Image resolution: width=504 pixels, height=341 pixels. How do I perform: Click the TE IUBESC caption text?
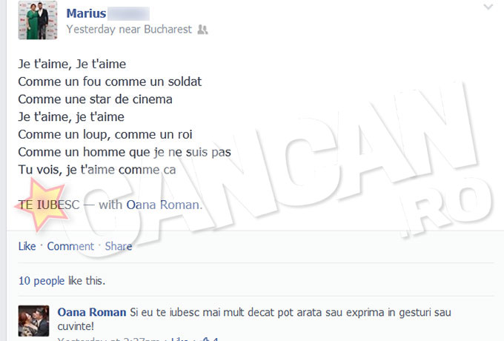(x=49, y=205)
